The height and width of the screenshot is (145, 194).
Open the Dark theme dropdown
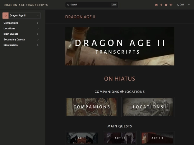tap(183, 5)
